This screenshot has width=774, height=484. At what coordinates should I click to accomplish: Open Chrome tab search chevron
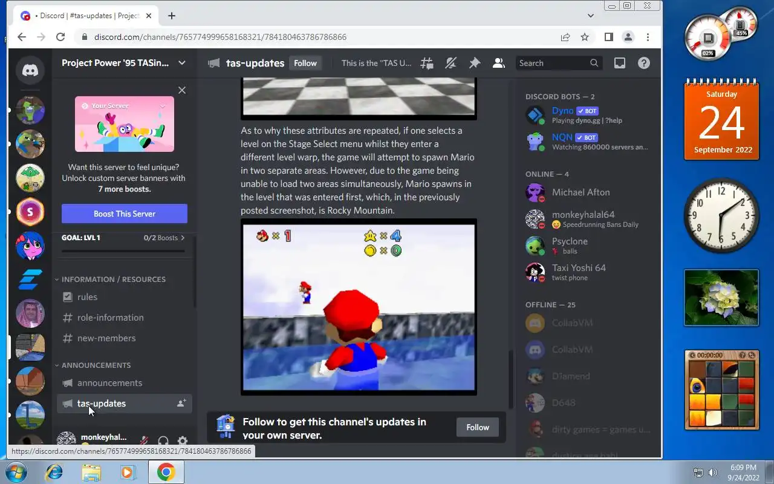pos(591,16)
